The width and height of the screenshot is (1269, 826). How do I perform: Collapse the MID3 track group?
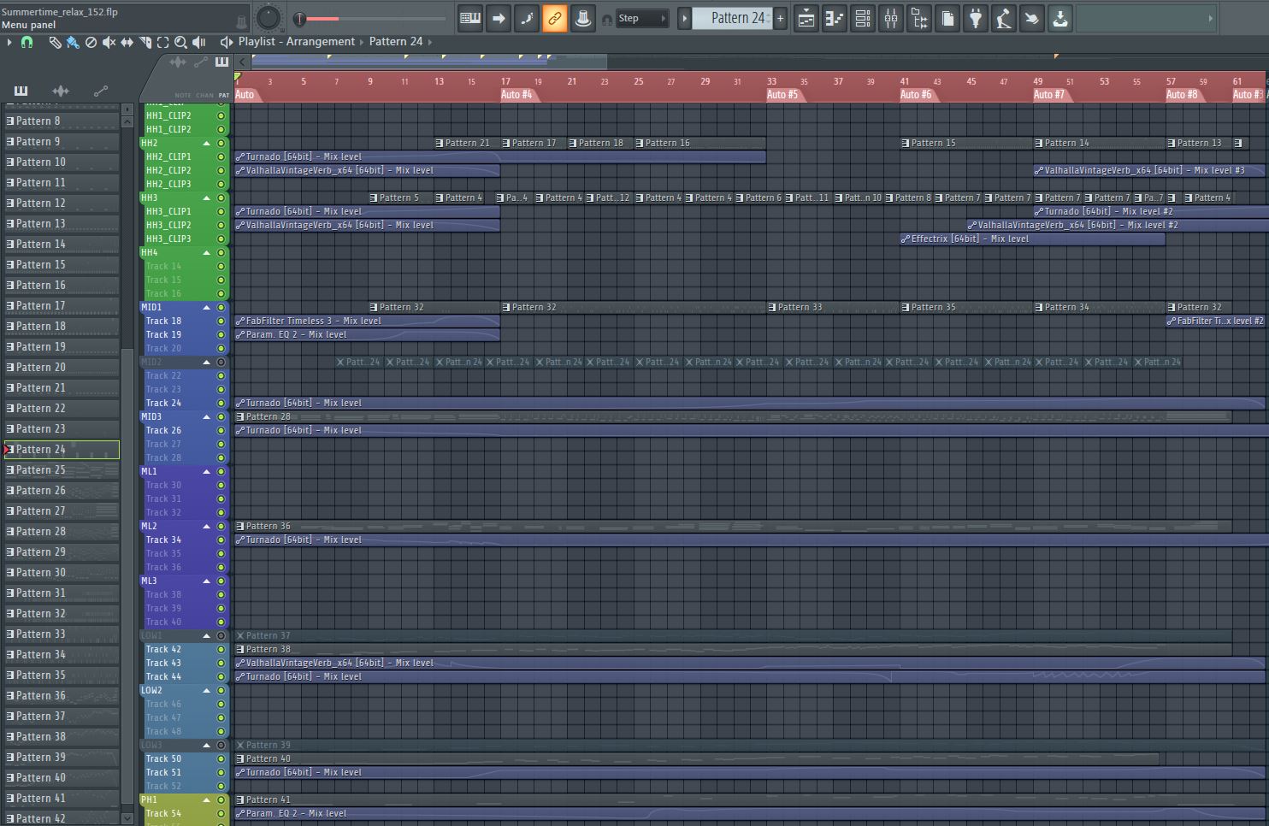206,416
